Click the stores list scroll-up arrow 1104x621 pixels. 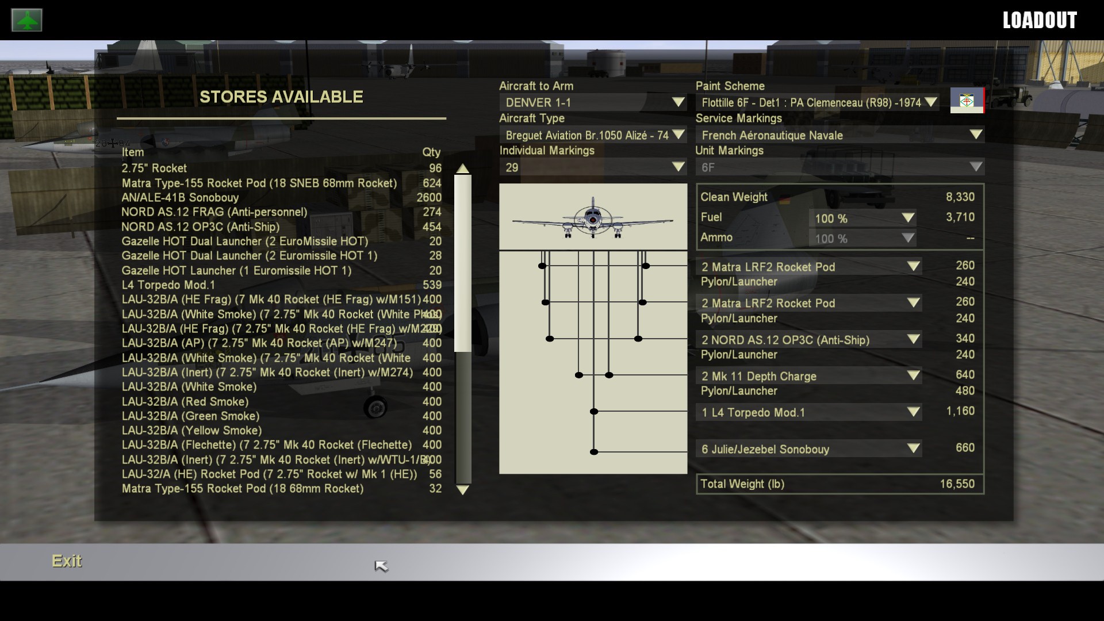coord(463,168)
